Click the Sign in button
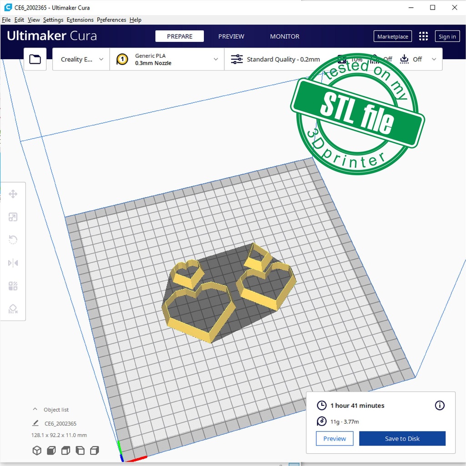This screenshot has height=466, width=466. click(x=447, y=36)
